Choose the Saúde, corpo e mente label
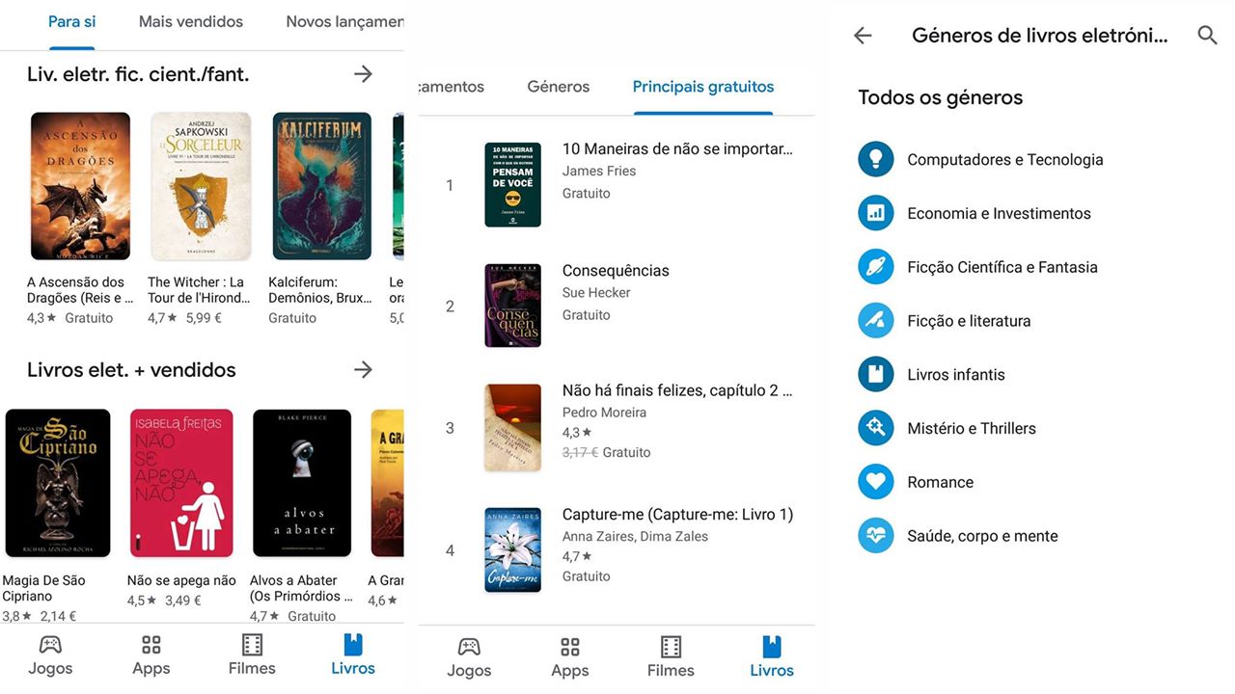1235x694 pixels. 982,537
